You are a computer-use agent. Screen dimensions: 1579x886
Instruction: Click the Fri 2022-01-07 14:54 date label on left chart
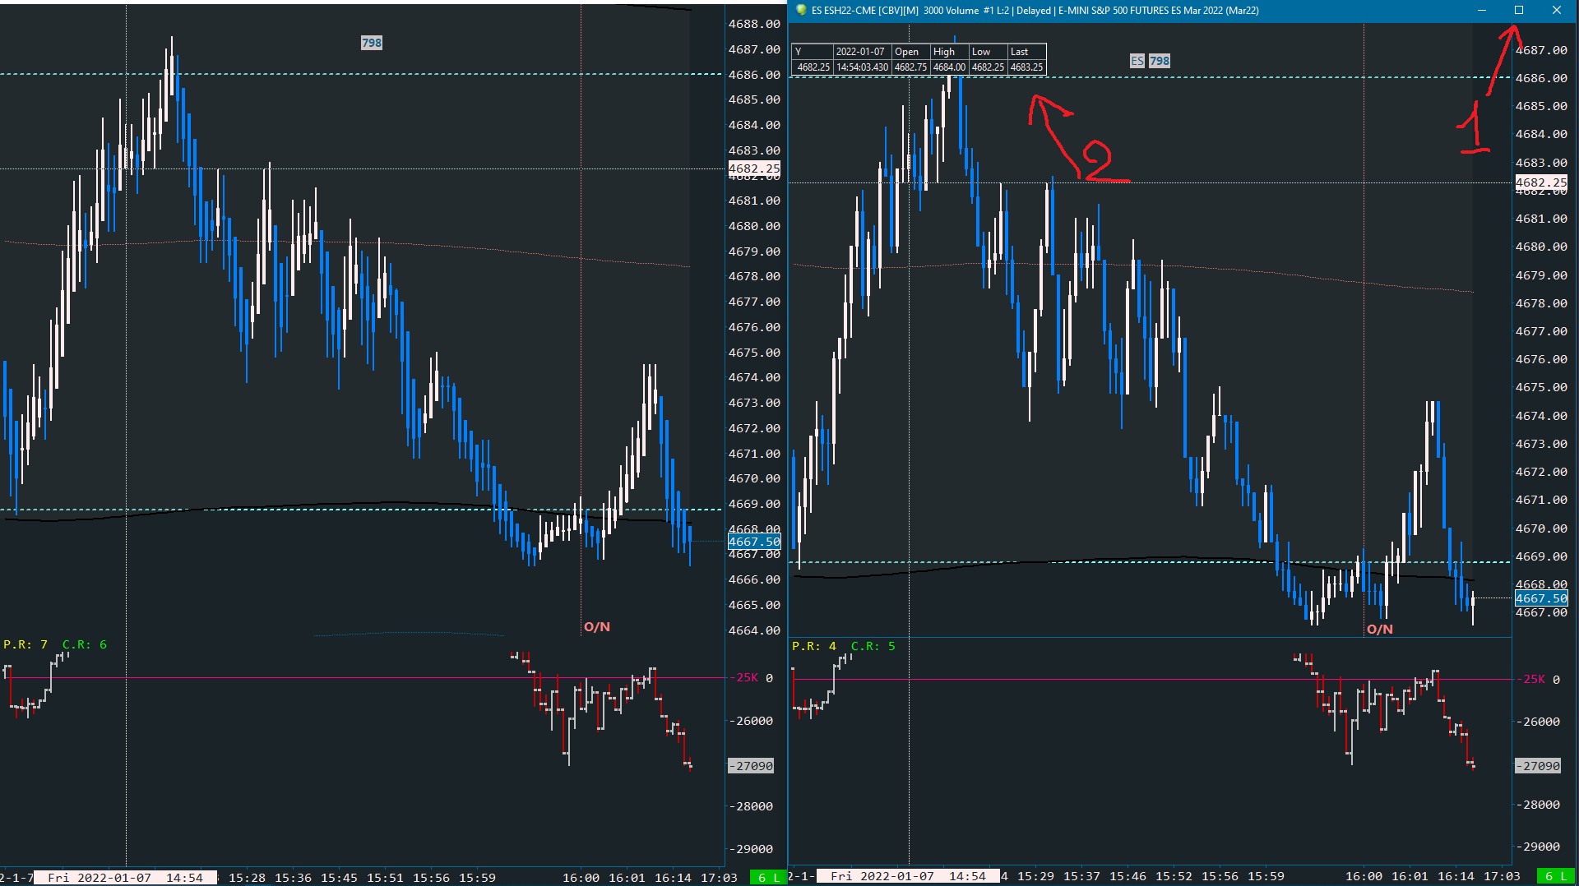click(x=125, y=877)
